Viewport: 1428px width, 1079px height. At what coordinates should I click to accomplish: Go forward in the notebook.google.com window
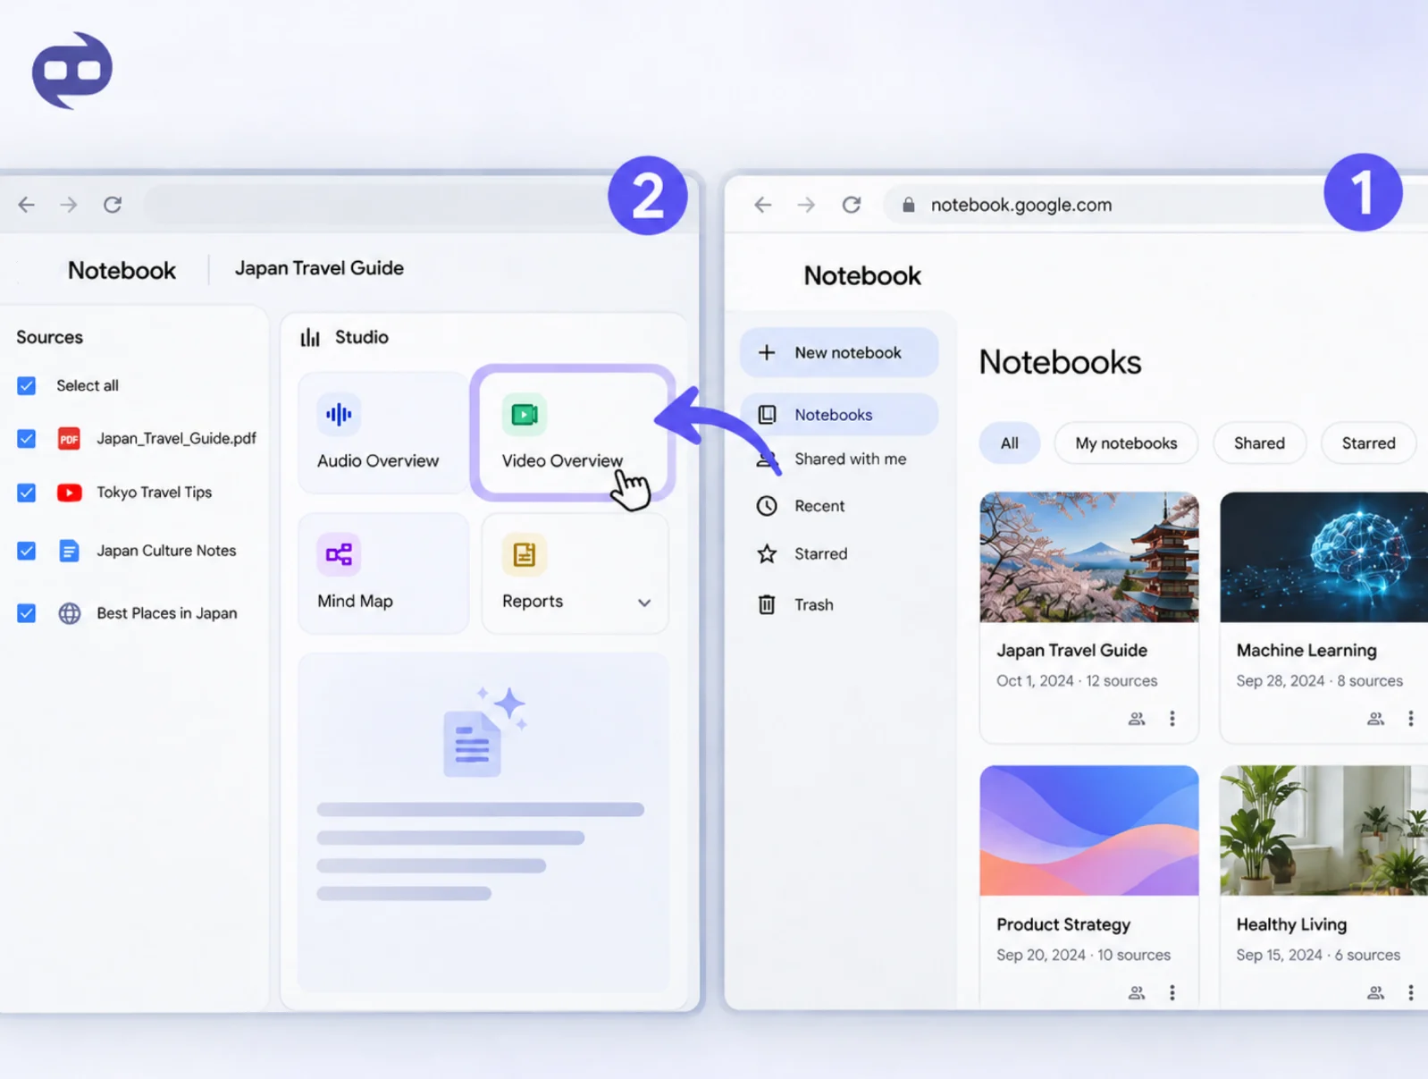coord(806,205)
